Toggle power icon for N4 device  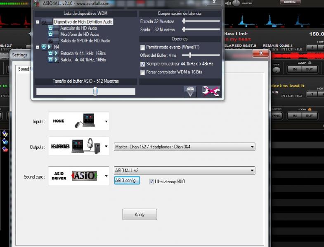(44, 47)
